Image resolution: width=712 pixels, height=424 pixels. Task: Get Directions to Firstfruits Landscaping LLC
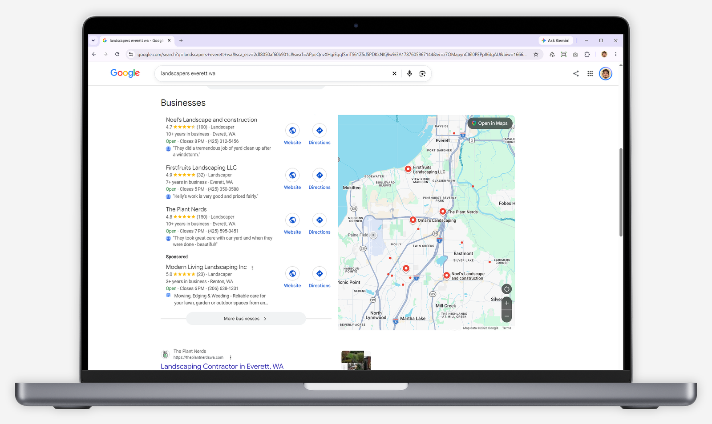pos(320,180)
